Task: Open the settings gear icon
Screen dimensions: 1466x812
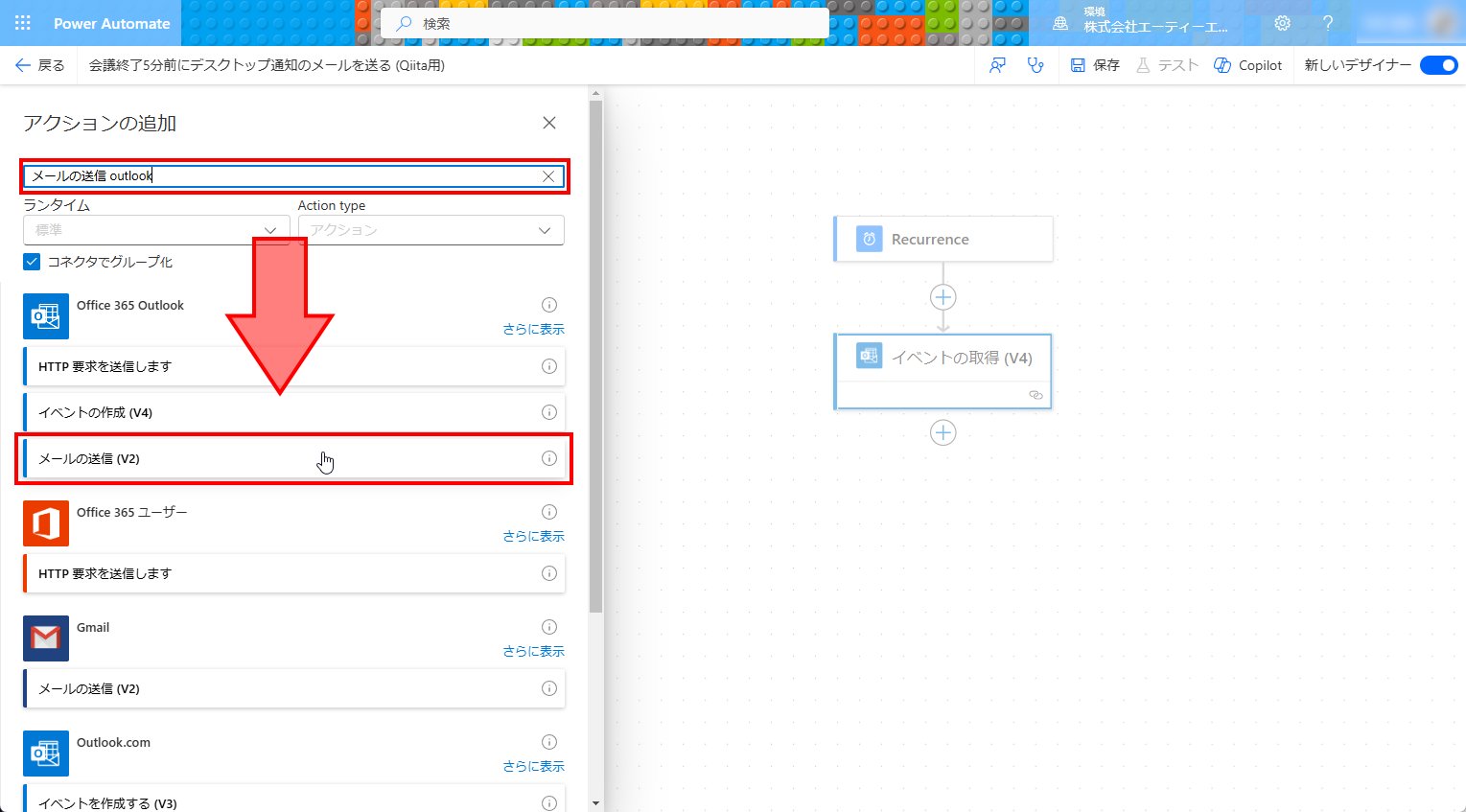Action: (1282, 23)
